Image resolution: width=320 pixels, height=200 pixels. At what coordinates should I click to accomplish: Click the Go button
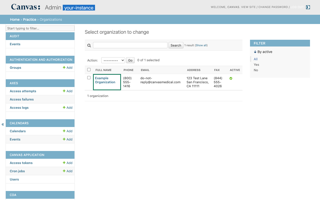click(x=130, y=60)
